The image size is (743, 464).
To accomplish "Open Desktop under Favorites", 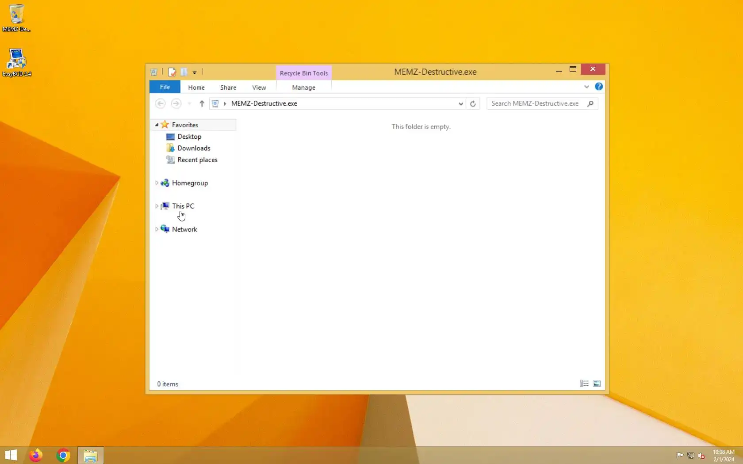I will (189, 137).
